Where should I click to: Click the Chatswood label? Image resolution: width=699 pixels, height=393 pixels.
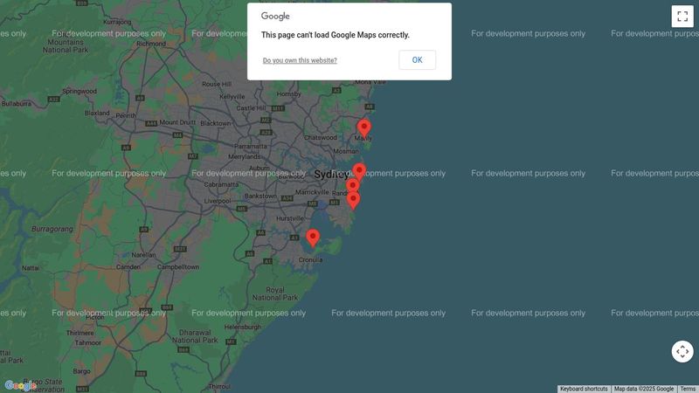click(x=321, y=138)
